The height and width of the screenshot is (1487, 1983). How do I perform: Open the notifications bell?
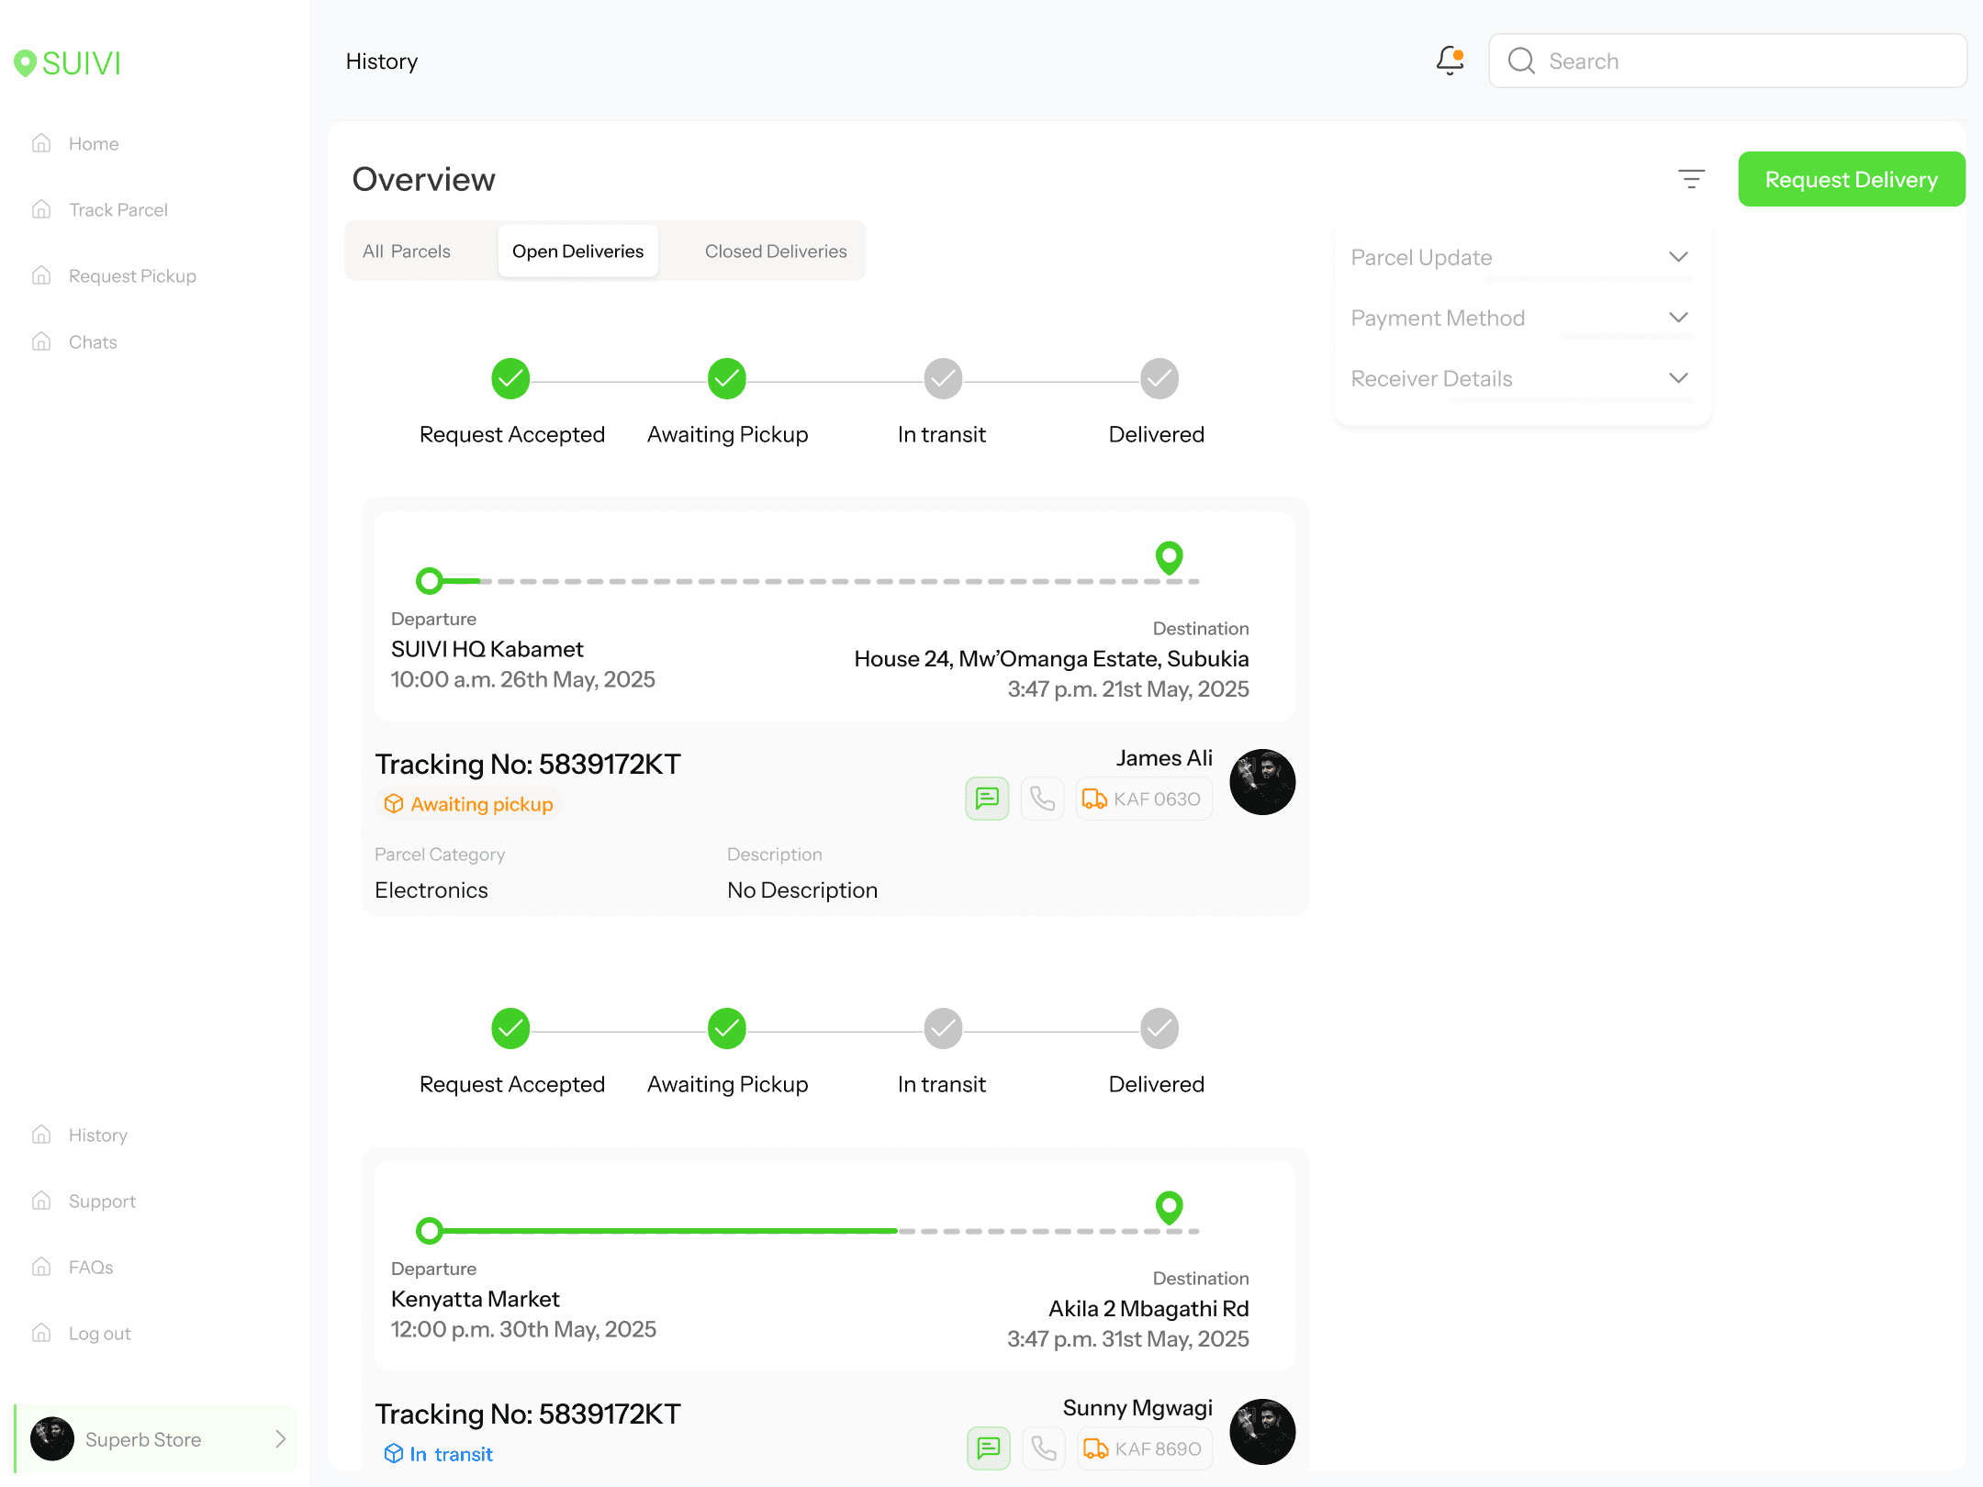pos(1450,61)
